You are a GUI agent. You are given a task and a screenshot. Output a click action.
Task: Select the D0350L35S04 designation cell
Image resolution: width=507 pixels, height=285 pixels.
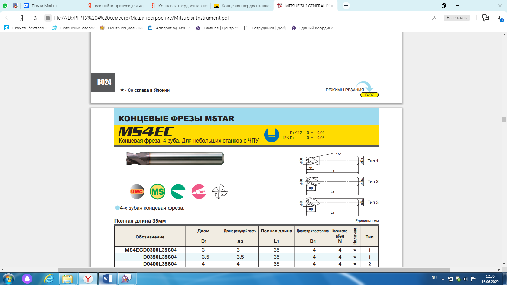tap(151, 257)
